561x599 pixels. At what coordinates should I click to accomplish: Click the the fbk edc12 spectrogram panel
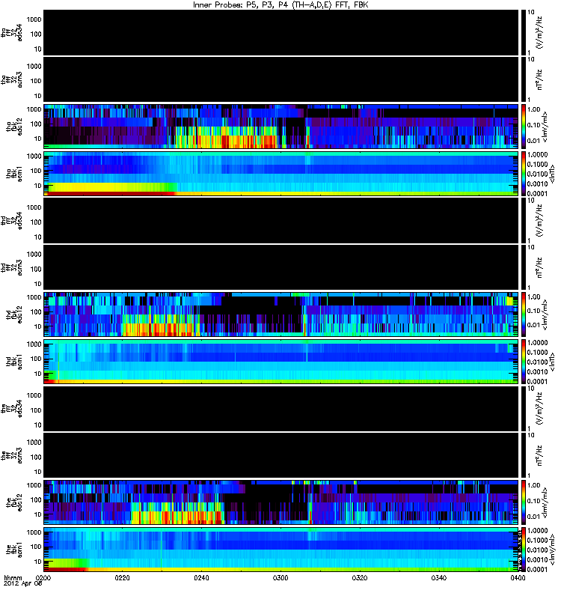[x=280, y=502]
